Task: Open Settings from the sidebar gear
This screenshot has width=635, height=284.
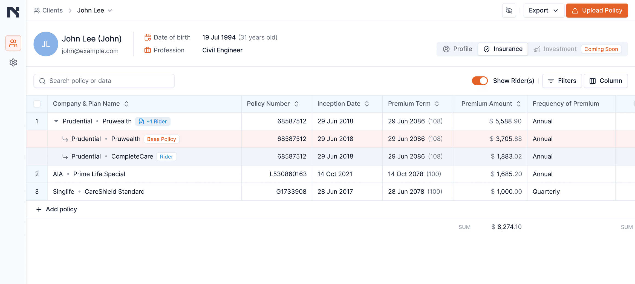Action: tap(13, 63)
